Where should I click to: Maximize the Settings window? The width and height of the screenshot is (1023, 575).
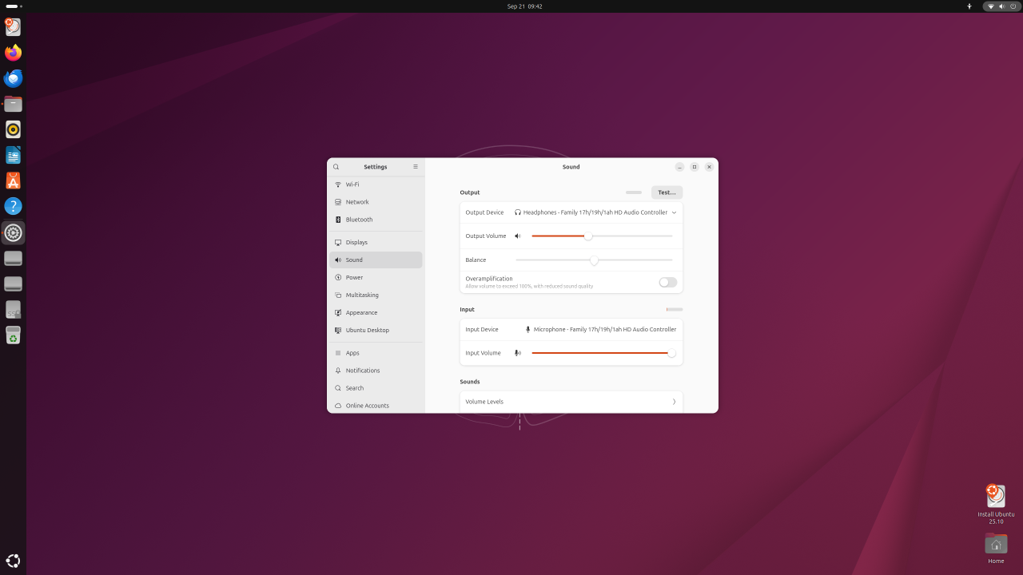click(x=695, y=167)
